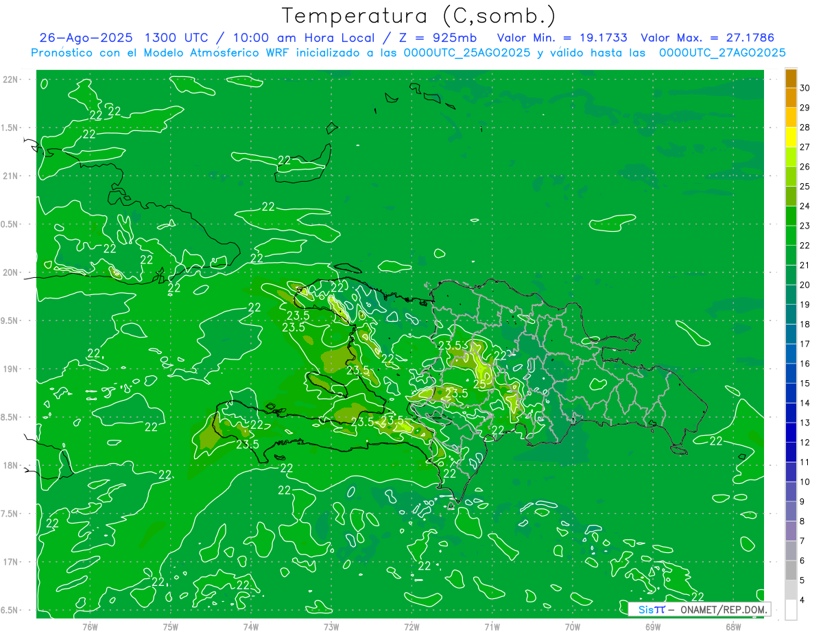Click the 70W longitude axis label
Screen dimensions: 823x636
tap(573, 626)
